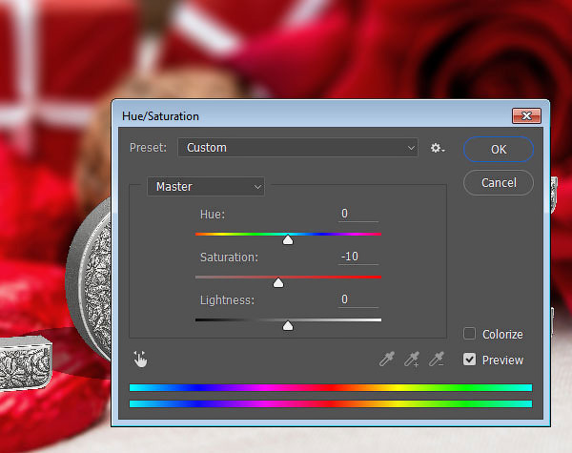
Task: Click the Saturation slider handle
Action: click(278, 282)
